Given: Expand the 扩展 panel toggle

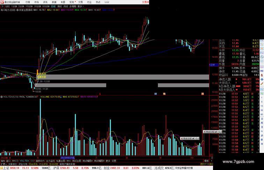Looking at the screenshot, I should pos(3,164).
